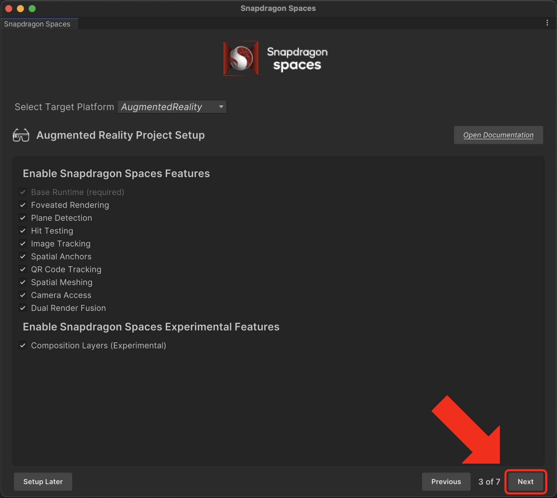Toggle the Spatial Anchors checkbox
This screenshot has width=557, height=498.
pyautogui.click(x=23, y=256)
